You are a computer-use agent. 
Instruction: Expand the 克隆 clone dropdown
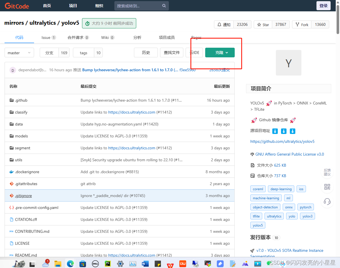(x=220, y=53)
